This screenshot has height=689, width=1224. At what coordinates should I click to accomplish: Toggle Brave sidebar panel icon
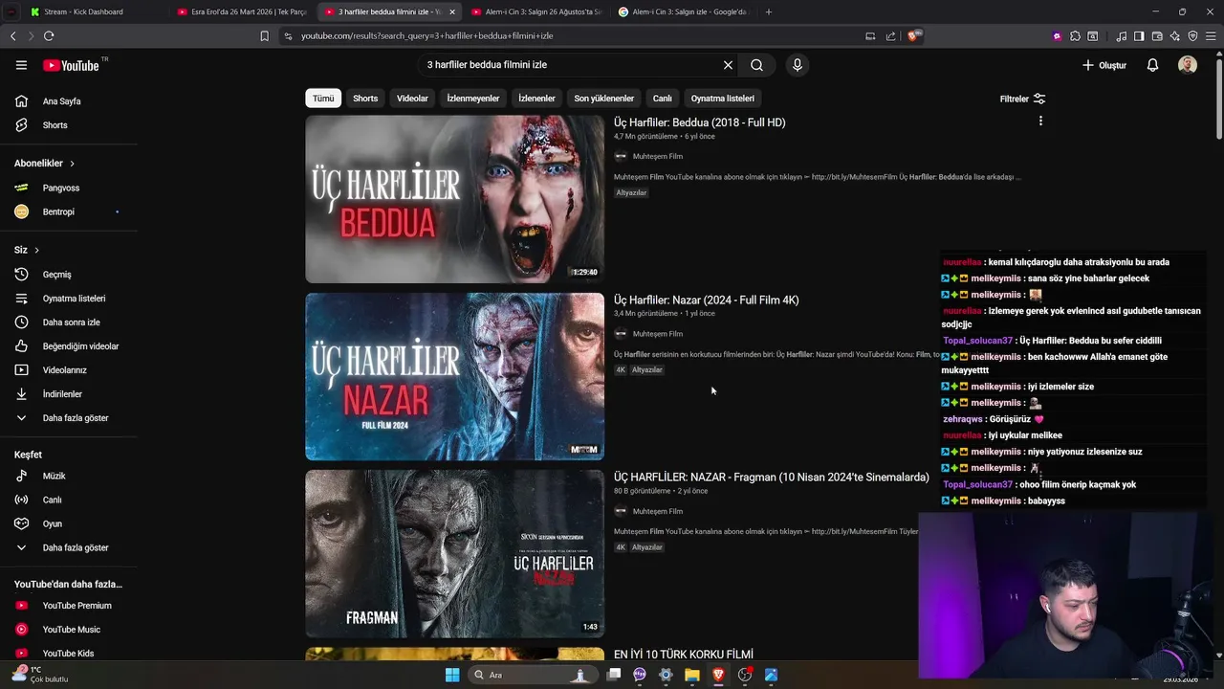pos(1139,35)
